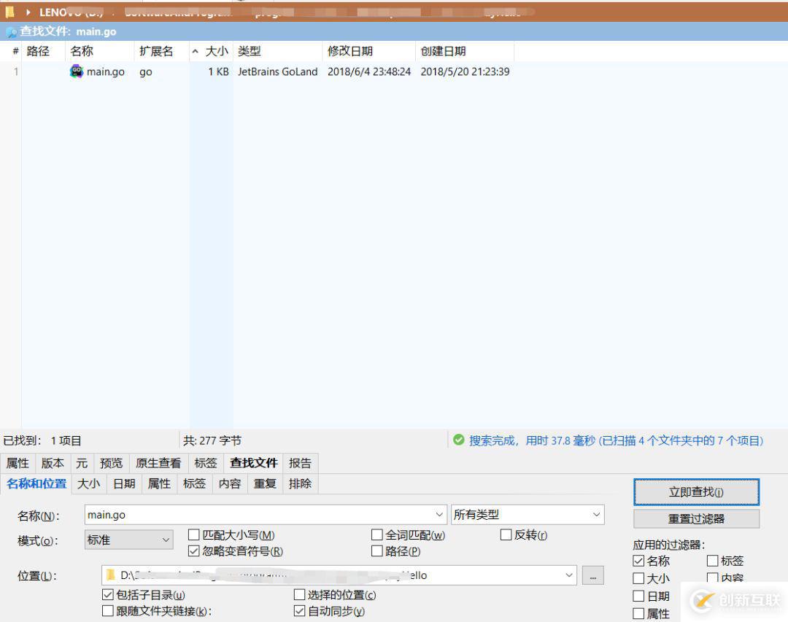Switch to the 内容 search tab
Screen dimensions: 788x622
click(229, 483)
